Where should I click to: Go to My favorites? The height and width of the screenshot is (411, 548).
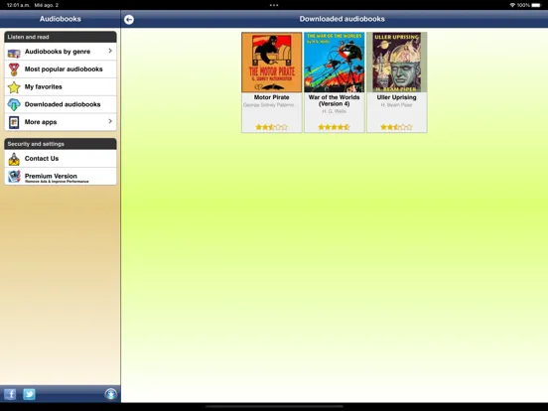[61, 86]
